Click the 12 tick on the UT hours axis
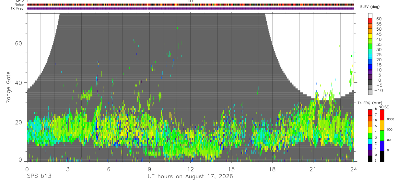Viewport: 398px width, 183px height. [x=190, y=169]
